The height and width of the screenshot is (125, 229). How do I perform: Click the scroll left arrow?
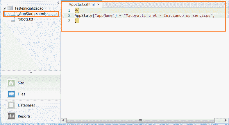[63, 120]
